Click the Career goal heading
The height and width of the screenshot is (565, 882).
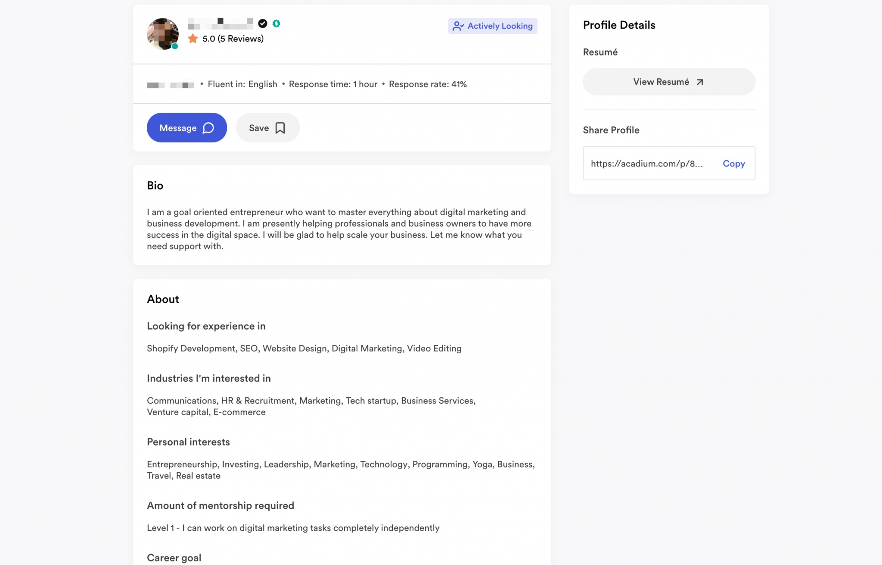[x=174, y=557]
